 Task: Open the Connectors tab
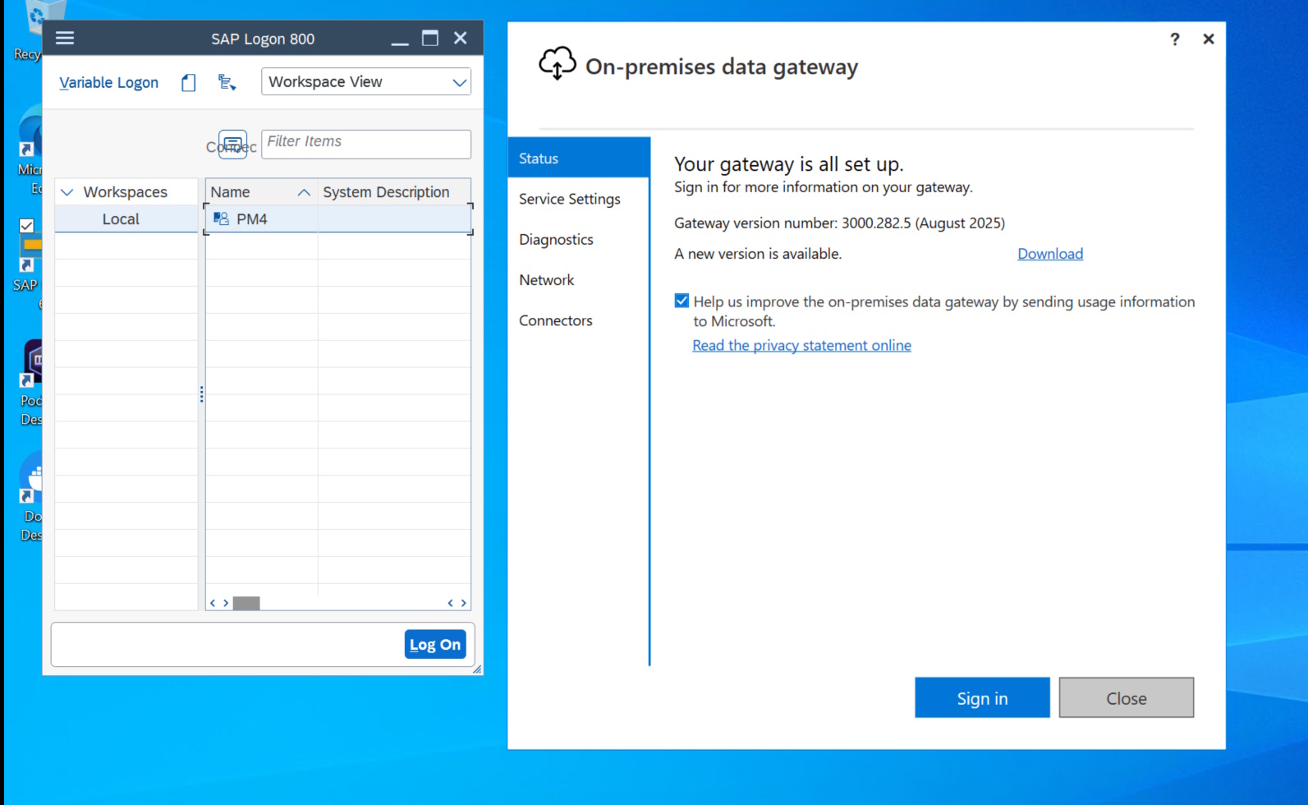coord(579,320)
